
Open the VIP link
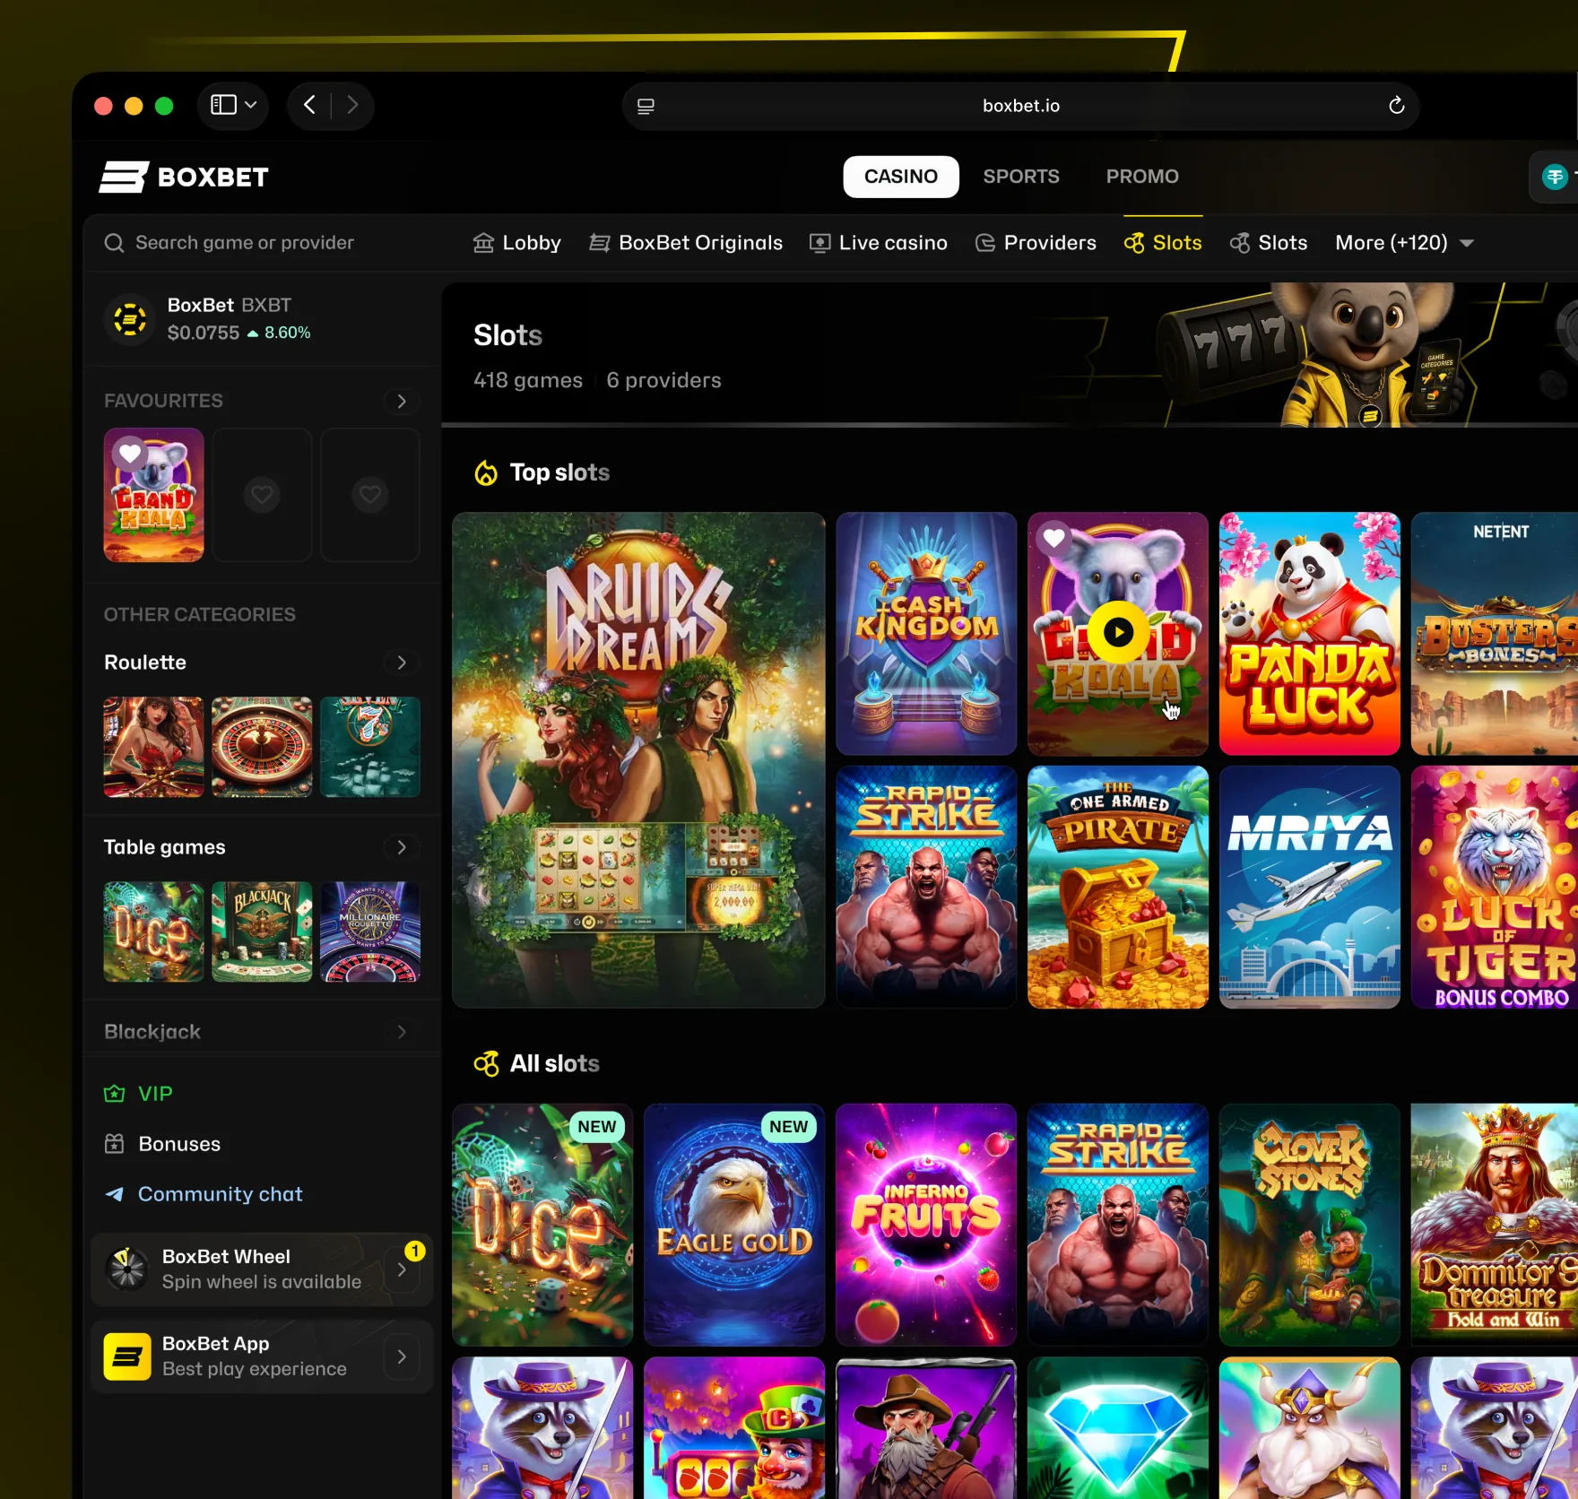[138, 1094]
